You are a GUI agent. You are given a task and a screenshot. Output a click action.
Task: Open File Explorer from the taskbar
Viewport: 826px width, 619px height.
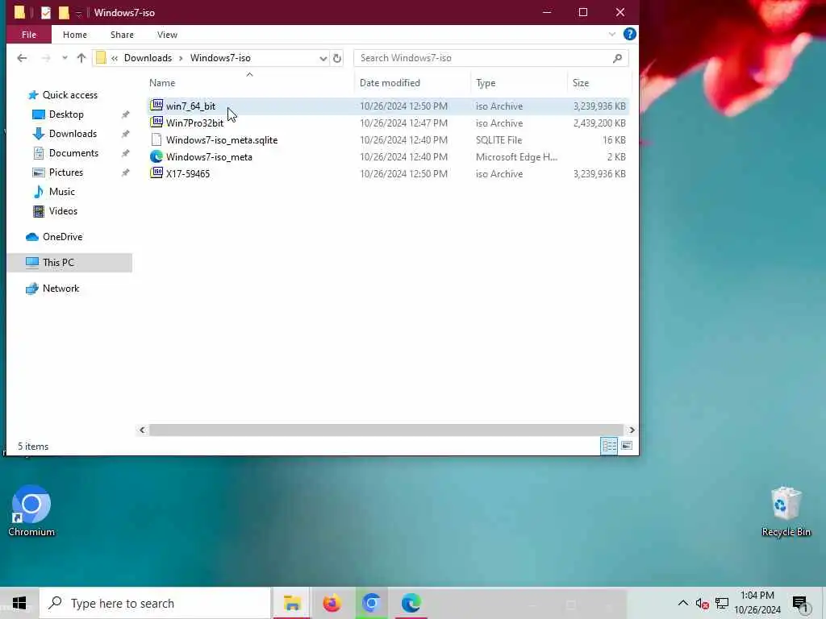coord(292,603)
